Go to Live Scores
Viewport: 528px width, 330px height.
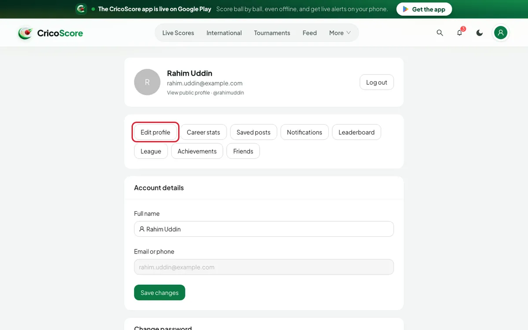click(x=178, y=33)
